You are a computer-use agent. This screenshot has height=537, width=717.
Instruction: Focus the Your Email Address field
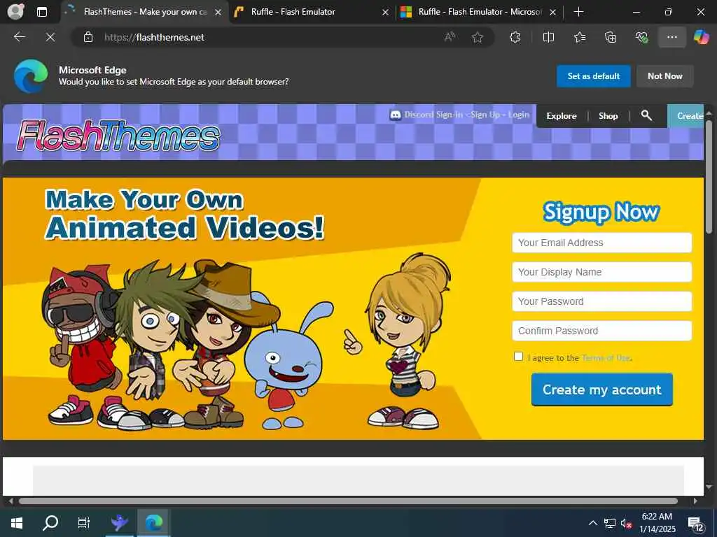click(601, 243)
